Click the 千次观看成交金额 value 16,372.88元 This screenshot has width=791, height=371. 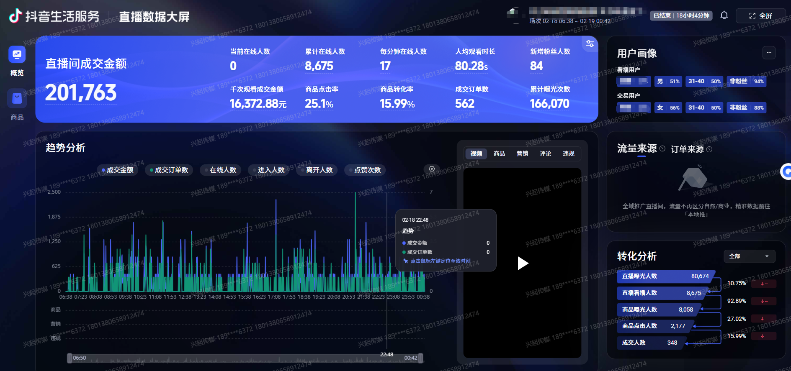pyautogui.click(x=258, y=104)
